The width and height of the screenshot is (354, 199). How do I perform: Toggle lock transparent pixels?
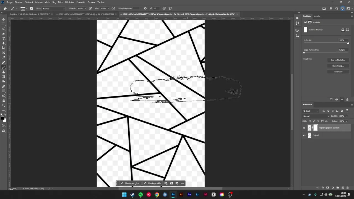(x=310, y=121)
